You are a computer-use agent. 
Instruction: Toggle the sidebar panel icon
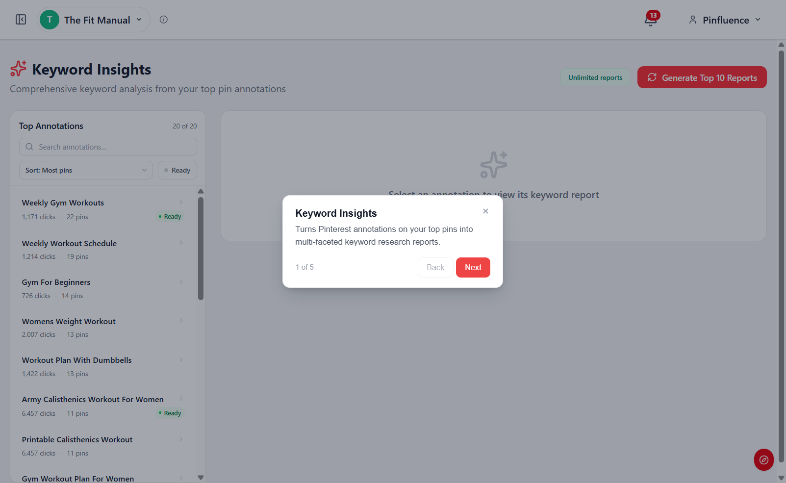click(21, 20)
